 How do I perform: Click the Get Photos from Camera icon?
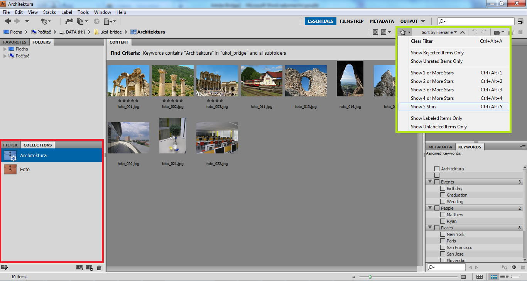point(69,21)
